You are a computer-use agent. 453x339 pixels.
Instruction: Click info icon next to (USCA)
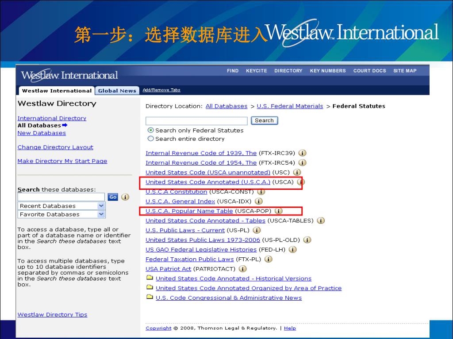pos(301,182)
